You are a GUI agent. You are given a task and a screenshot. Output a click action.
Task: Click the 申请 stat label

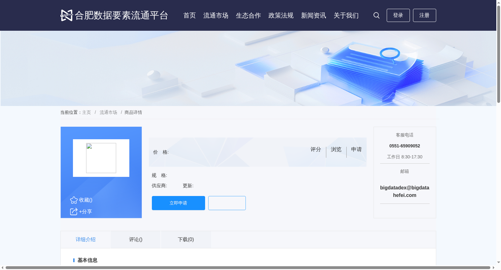356,150
